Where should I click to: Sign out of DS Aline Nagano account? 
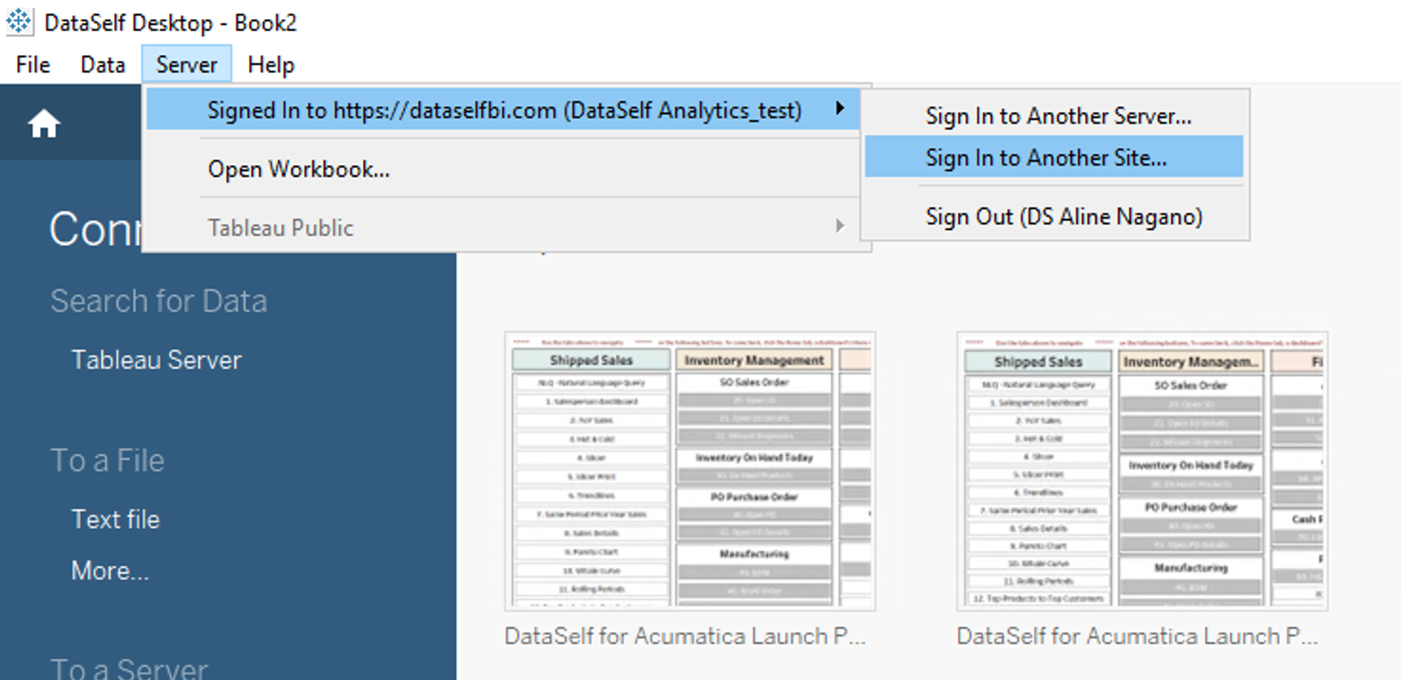coord(1064,217)
